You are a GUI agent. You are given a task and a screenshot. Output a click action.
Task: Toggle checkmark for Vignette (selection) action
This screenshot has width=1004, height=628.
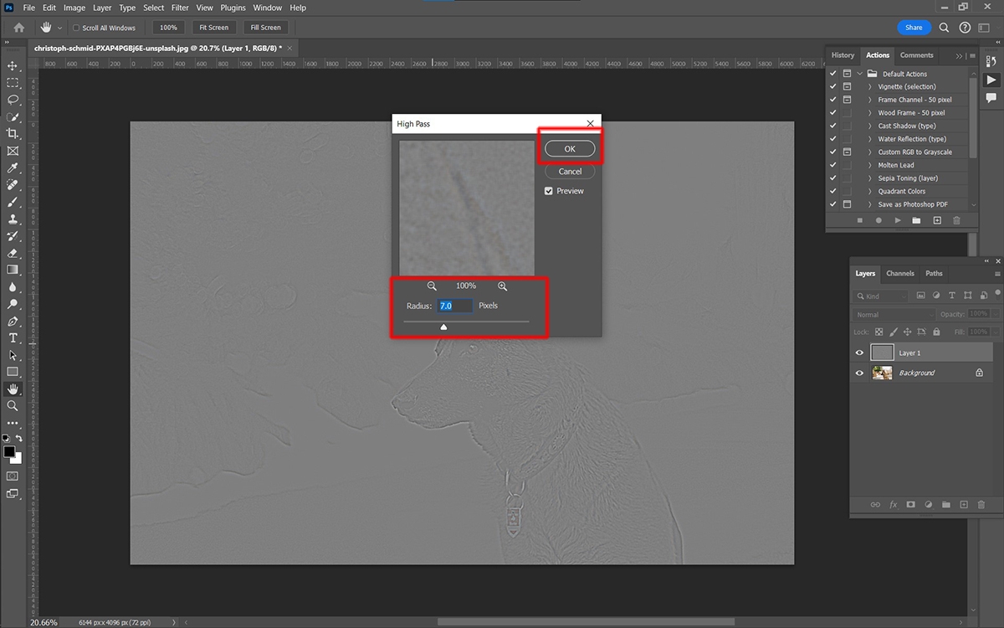(832, 86)
